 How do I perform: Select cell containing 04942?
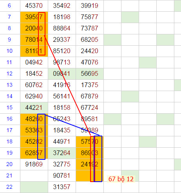(x=34, y=63)
